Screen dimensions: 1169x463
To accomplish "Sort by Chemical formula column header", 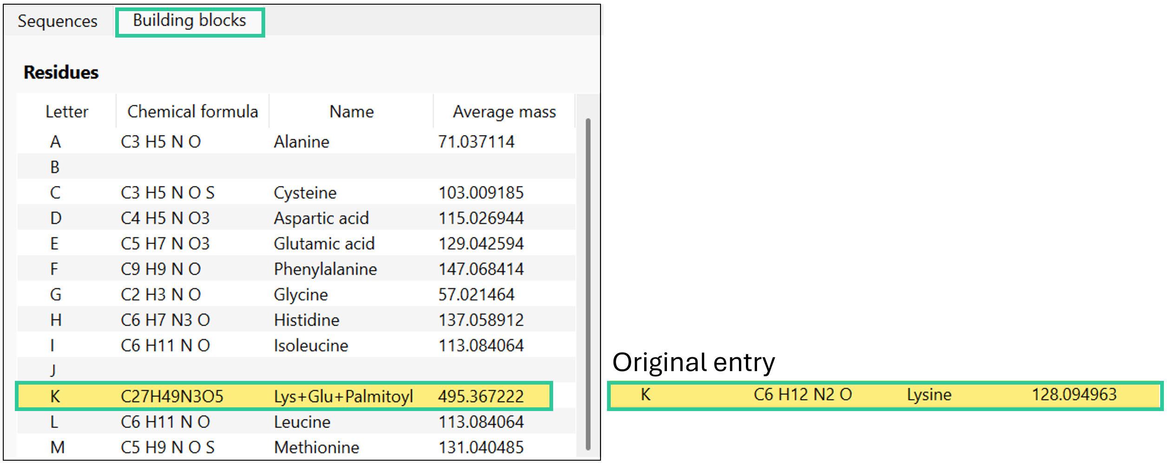I will click(193, 111).
